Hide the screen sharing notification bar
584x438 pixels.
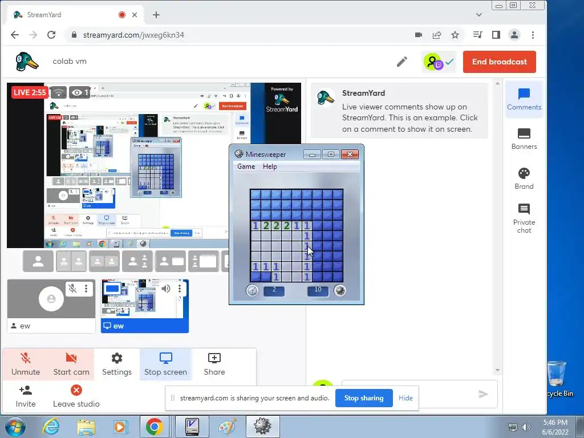(405, 398)
